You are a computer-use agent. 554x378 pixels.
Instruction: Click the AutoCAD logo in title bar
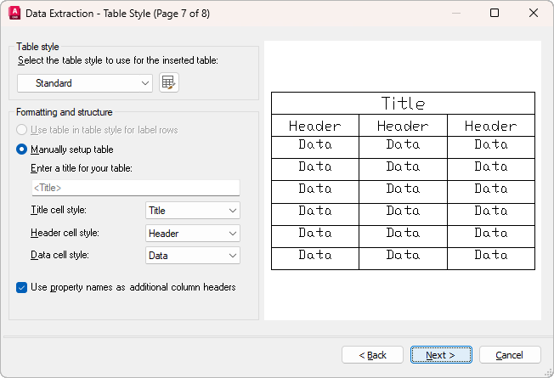[x=14, y=14]
